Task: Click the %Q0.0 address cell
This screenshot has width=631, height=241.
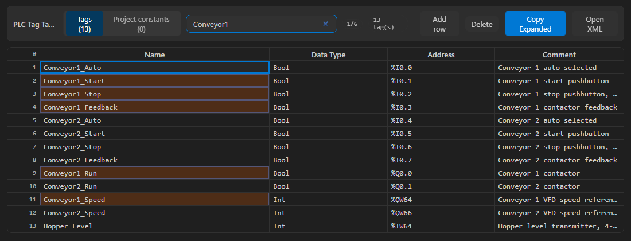Action: (441, 173)
